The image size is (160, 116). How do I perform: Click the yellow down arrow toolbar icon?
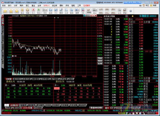pyautogui.click(x=17, y=11)
